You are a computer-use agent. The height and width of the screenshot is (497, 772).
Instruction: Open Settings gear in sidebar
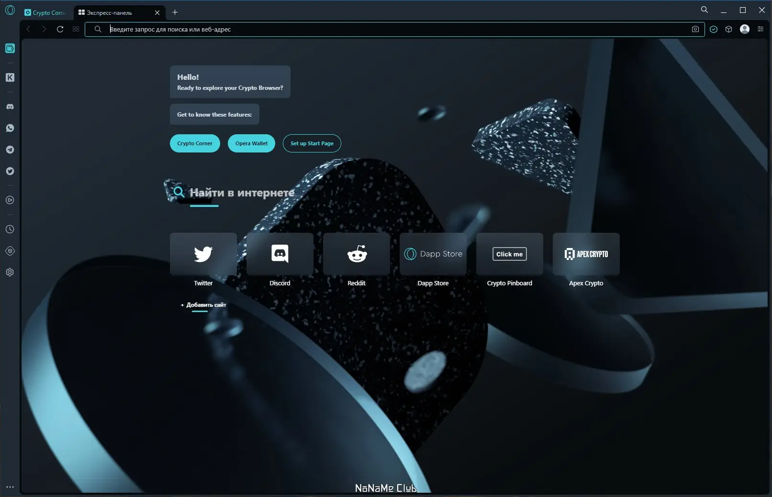pyautogui.click(x=10, y=272)
